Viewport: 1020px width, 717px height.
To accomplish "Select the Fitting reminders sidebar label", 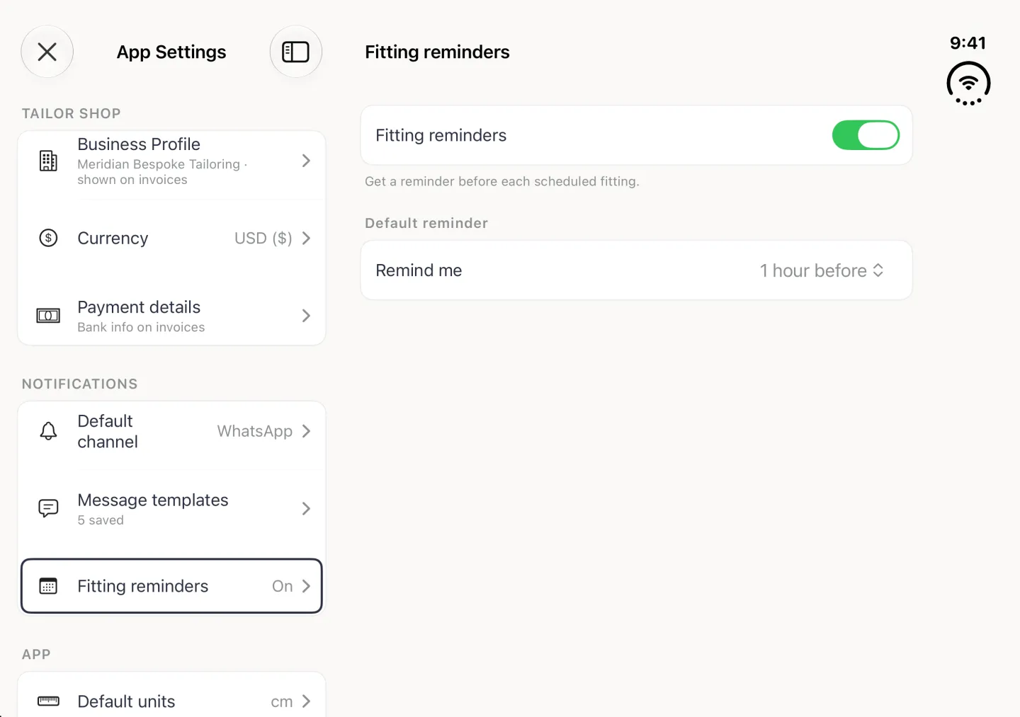I will click(x=143, y=586).
